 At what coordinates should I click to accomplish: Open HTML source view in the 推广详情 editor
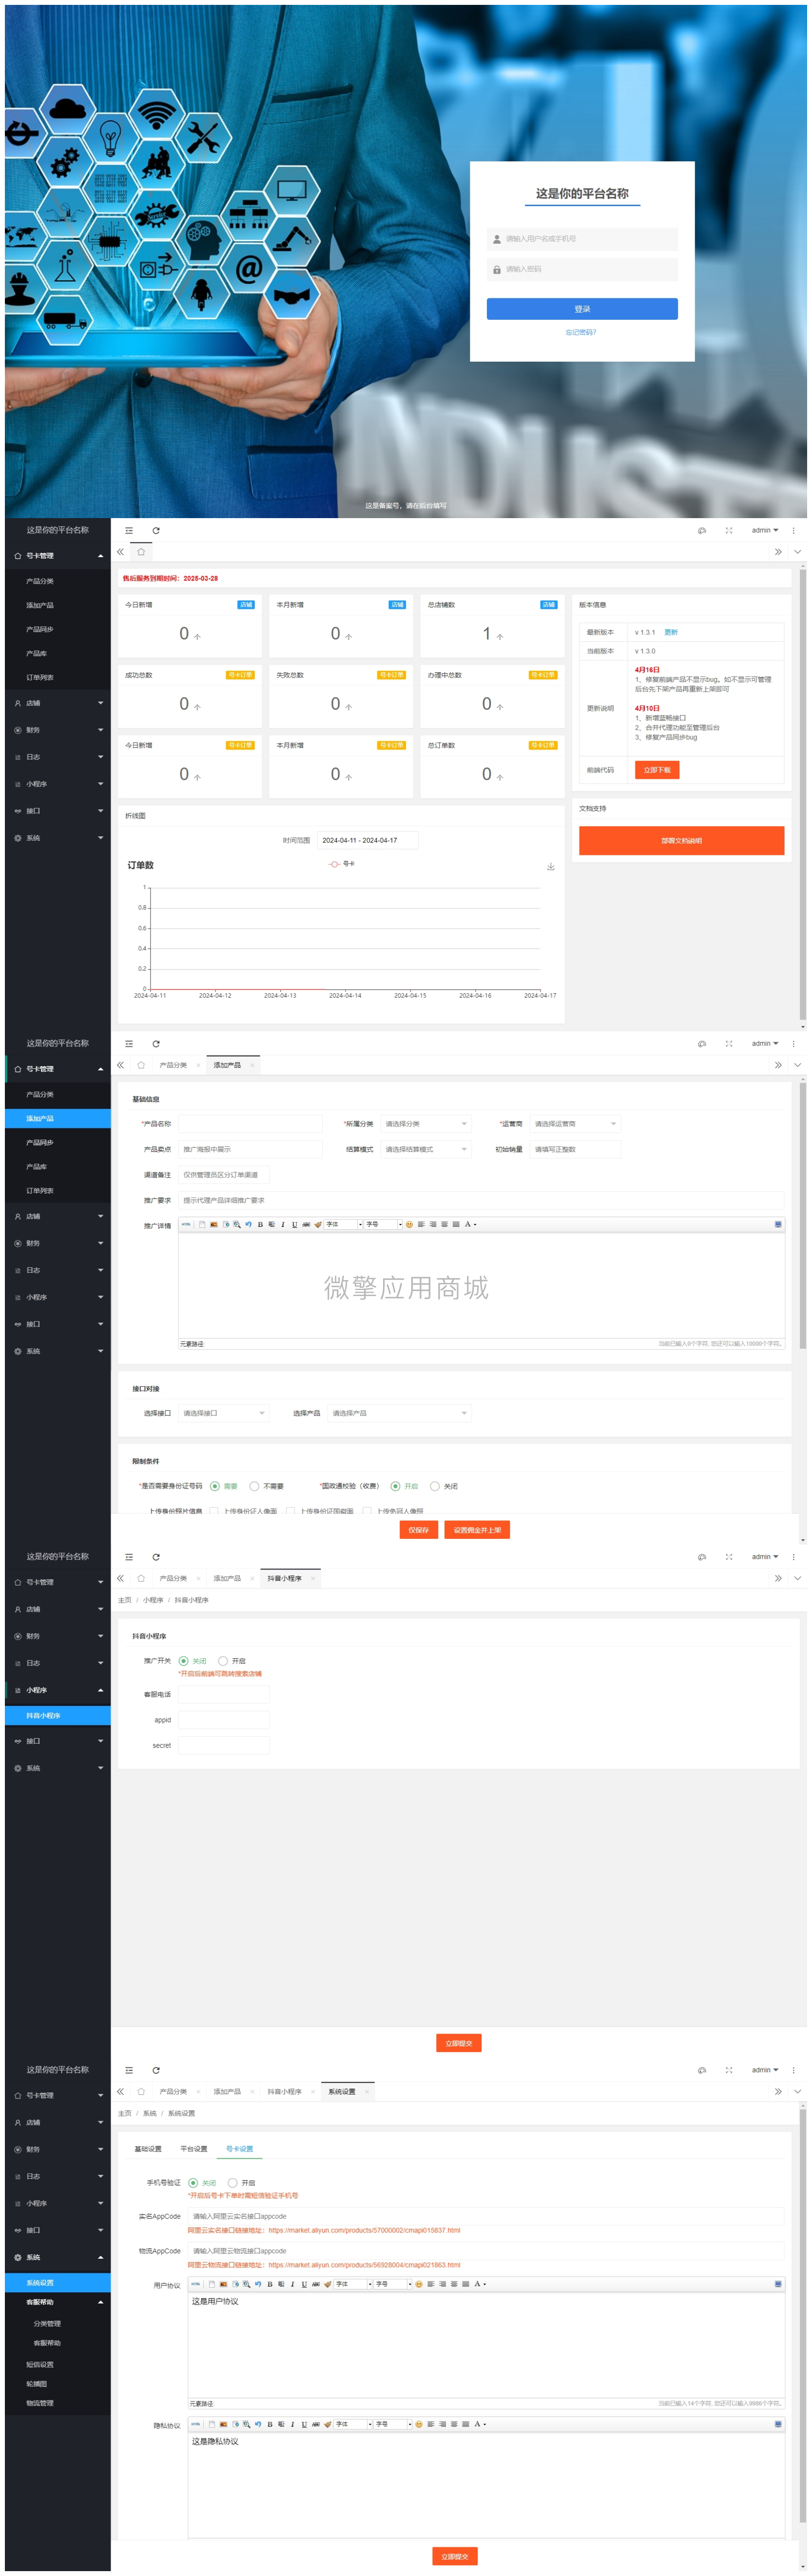point(186,1224)
